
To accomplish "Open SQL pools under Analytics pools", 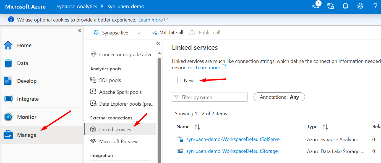I will click(110, 80).
